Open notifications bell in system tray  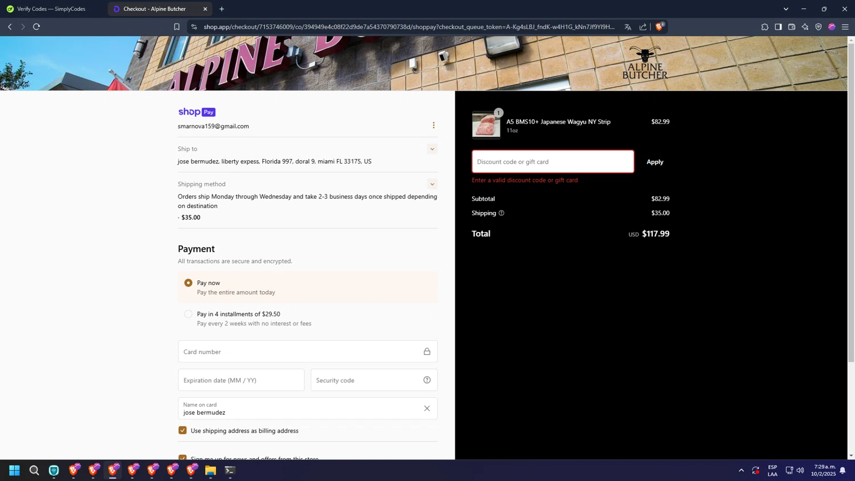point(842,470)
